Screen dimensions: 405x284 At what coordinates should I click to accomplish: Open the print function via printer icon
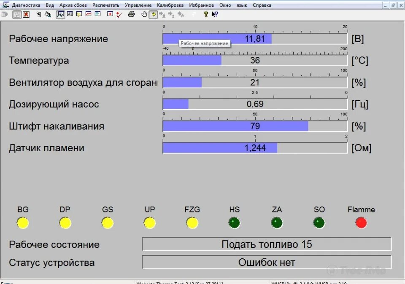pyautogui.click(x=131, y=14)
